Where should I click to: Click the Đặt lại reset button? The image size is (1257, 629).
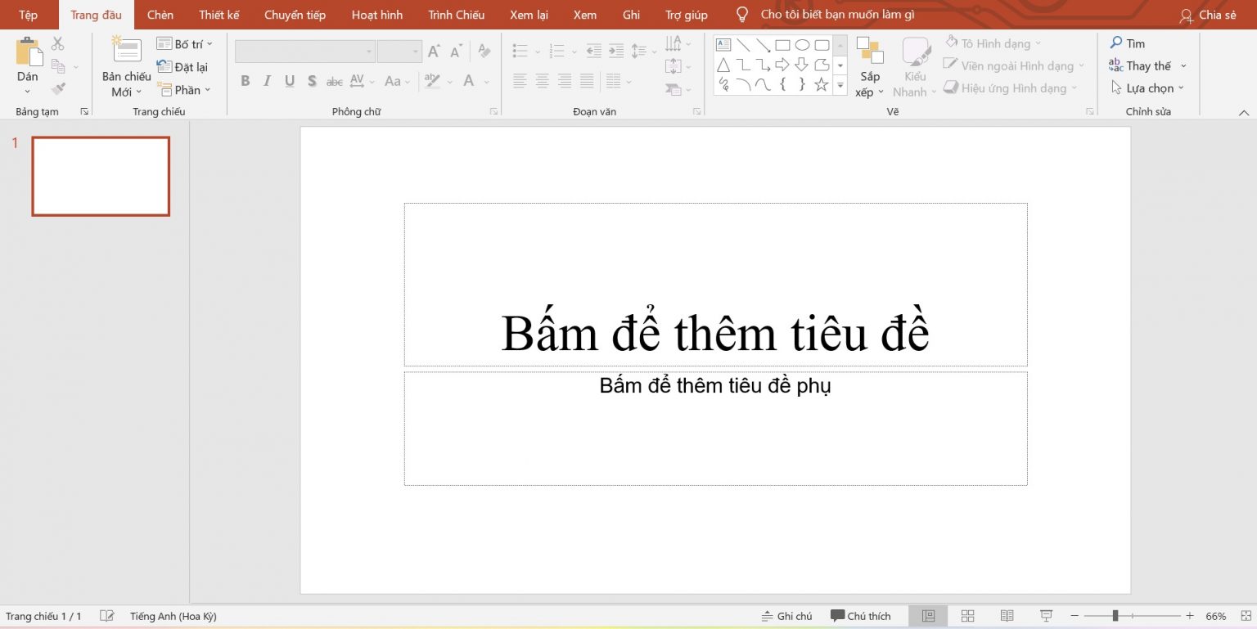pos(182,67)
